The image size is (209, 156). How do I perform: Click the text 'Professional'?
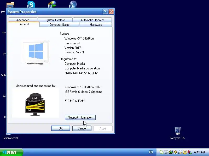[x=72, y=43]
